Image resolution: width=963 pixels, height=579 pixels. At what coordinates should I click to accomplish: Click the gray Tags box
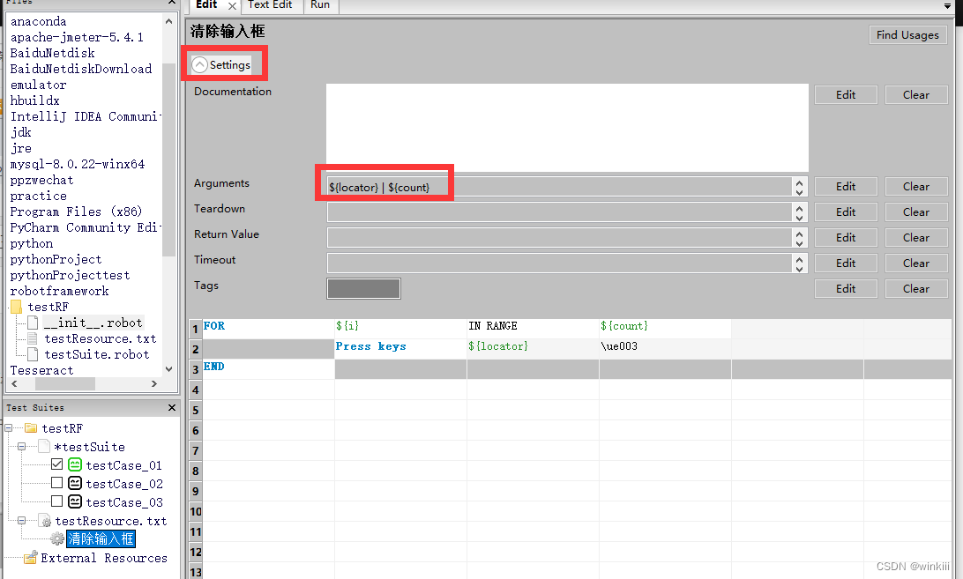point(363,288)
